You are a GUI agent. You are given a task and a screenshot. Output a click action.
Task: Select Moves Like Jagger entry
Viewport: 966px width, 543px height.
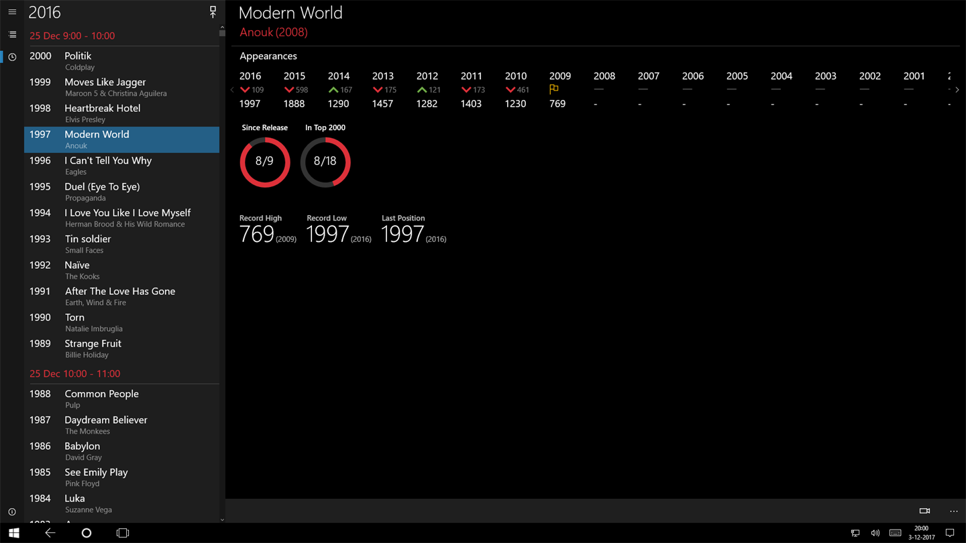121,87
